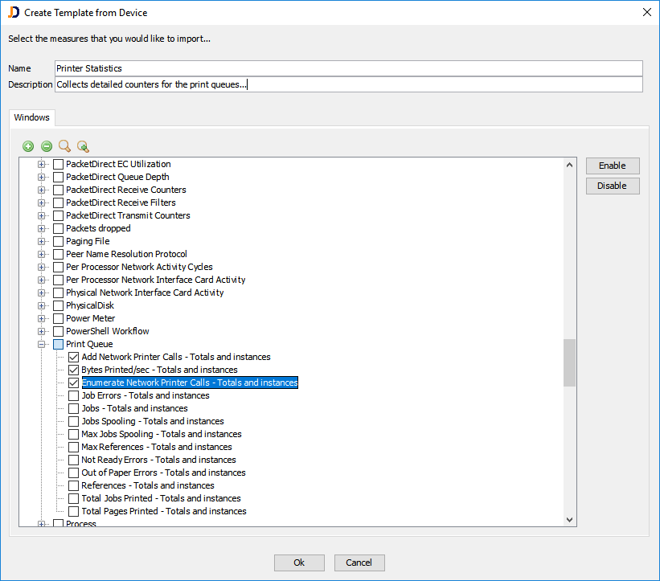Click Ok to create the template
The image size is (660, 581).
(x=299, y=563)
